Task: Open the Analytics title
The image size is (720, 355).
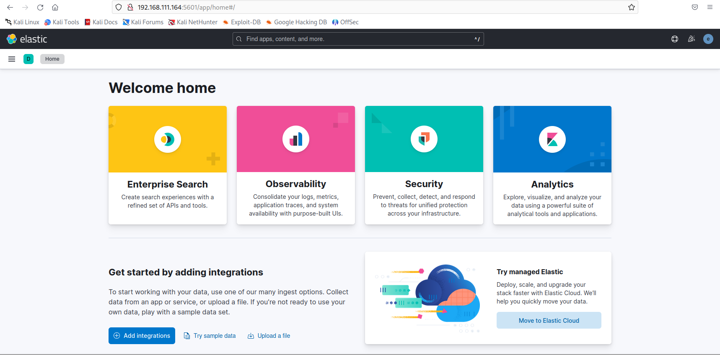Action: coord(552,184)
